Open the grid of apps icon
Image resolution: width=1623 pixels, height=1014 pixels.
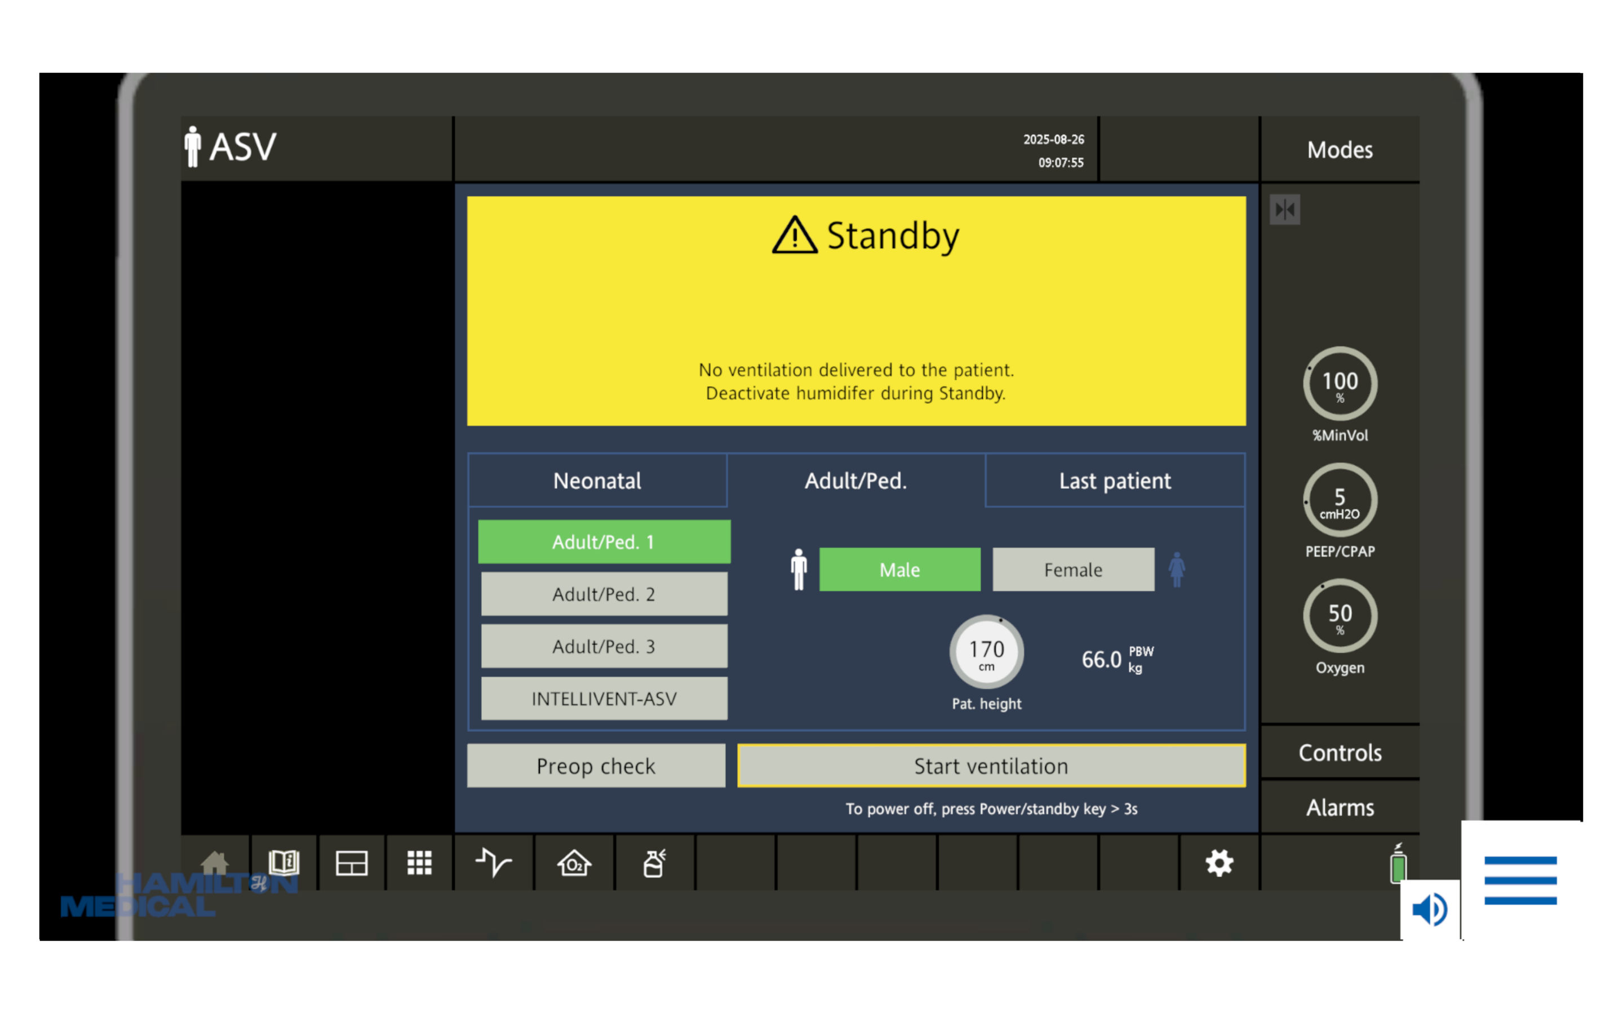(419, 863)
